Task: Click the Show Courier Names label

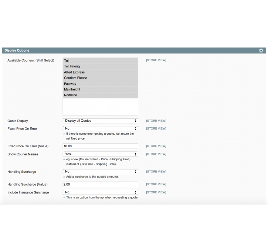Action: 23,154
